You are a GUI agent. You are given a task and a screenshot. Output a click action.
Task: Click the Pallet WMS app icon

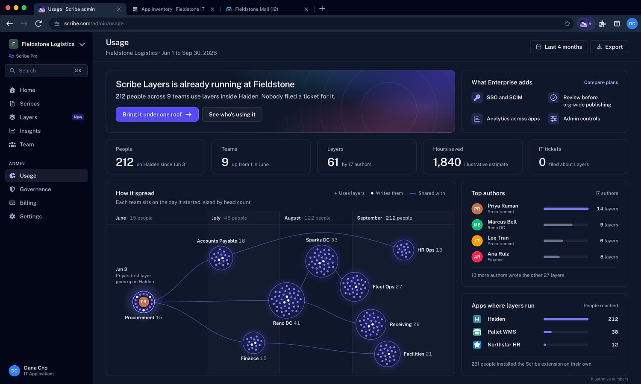click(x=477, y=332)
